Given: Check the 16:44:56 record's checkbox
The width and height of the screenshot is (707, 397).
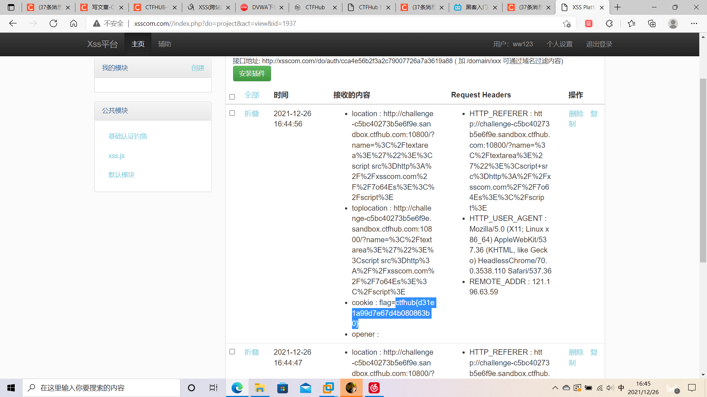Looking at the screenshot, I should click(232, 113).
